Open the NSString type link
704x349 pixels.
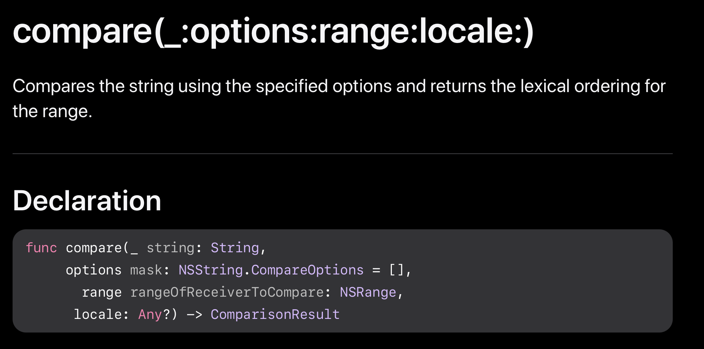tap(210, 270)
